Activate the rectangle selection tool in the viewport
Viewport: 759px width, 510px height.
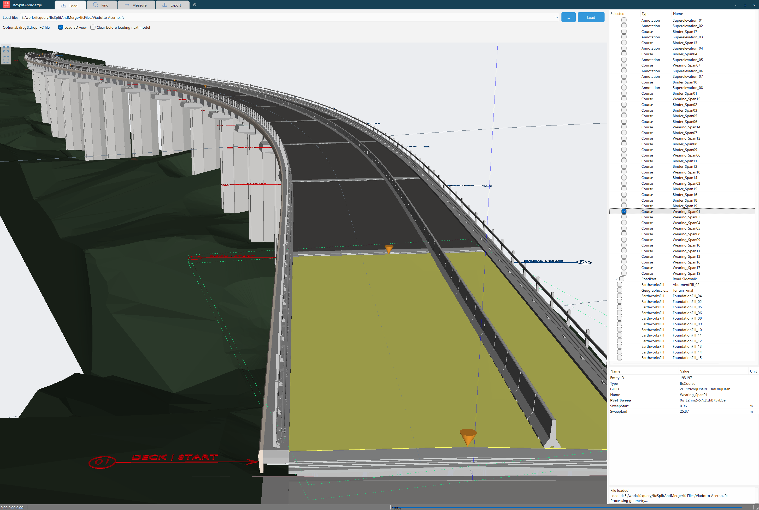coord(6,59)
